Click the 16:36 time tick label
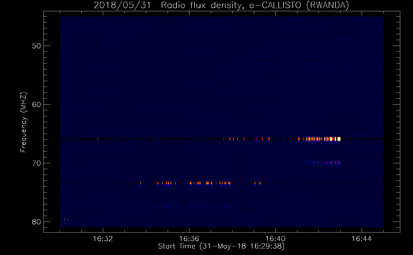Viewport: 413px width, 255px height. [x=189, y=239]
